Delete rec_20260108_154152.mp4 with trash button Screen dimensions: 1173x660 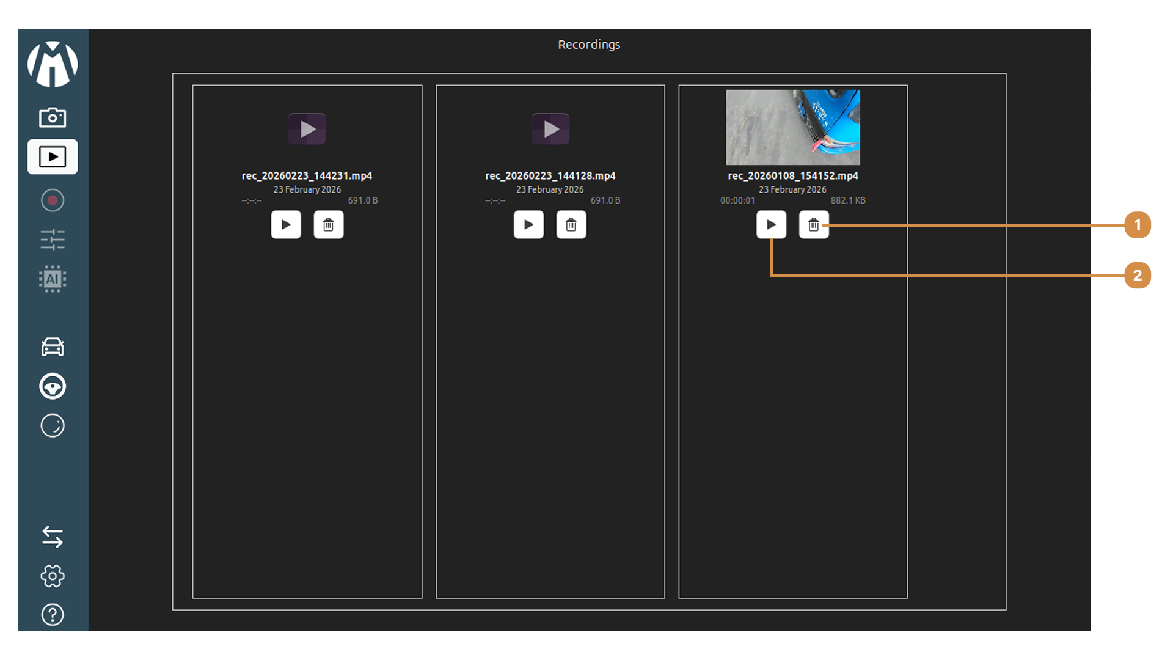click(814, 225)
